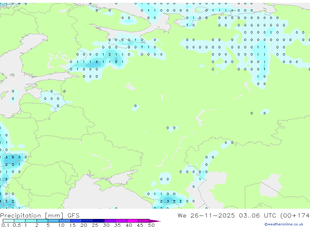Open the weatheronline.co.uk copyright link
The width and height of the screenshot is (310, 227).
point(284,224)
